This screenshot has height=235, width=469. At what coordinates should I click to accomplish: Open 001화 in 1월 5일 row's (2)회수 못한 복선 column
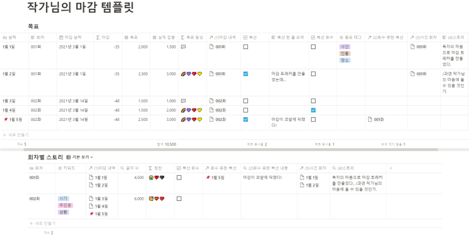point(376,120)
